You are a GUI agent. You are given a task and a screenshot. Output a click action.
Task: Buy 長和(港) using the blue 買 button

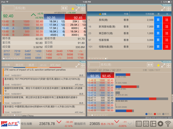(158, 20)
